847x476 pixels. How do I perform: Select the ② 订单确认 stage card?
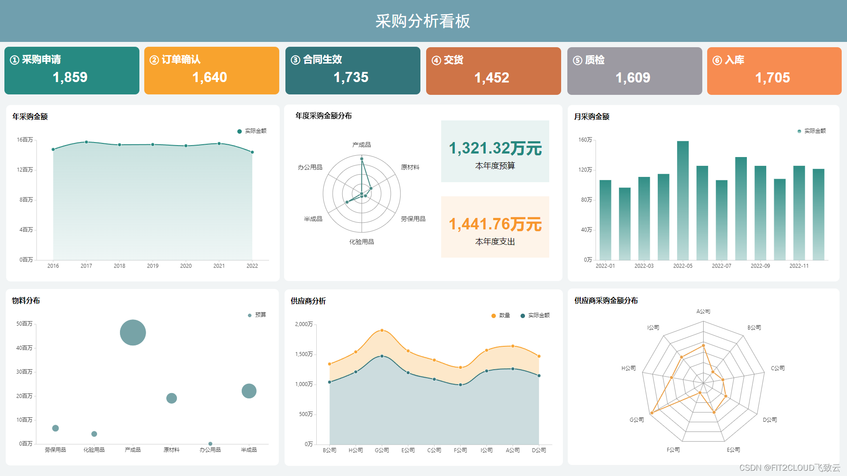coord(211,70)
